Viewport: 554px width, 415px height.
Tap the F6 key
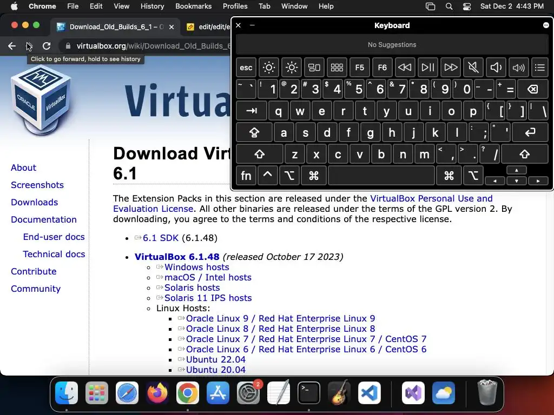[382, 68]
